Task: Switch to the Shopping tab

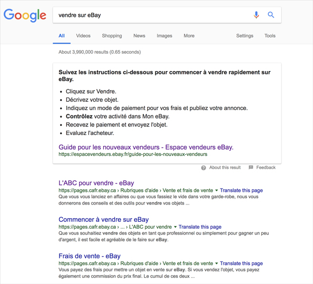Action: pos(112,36)
